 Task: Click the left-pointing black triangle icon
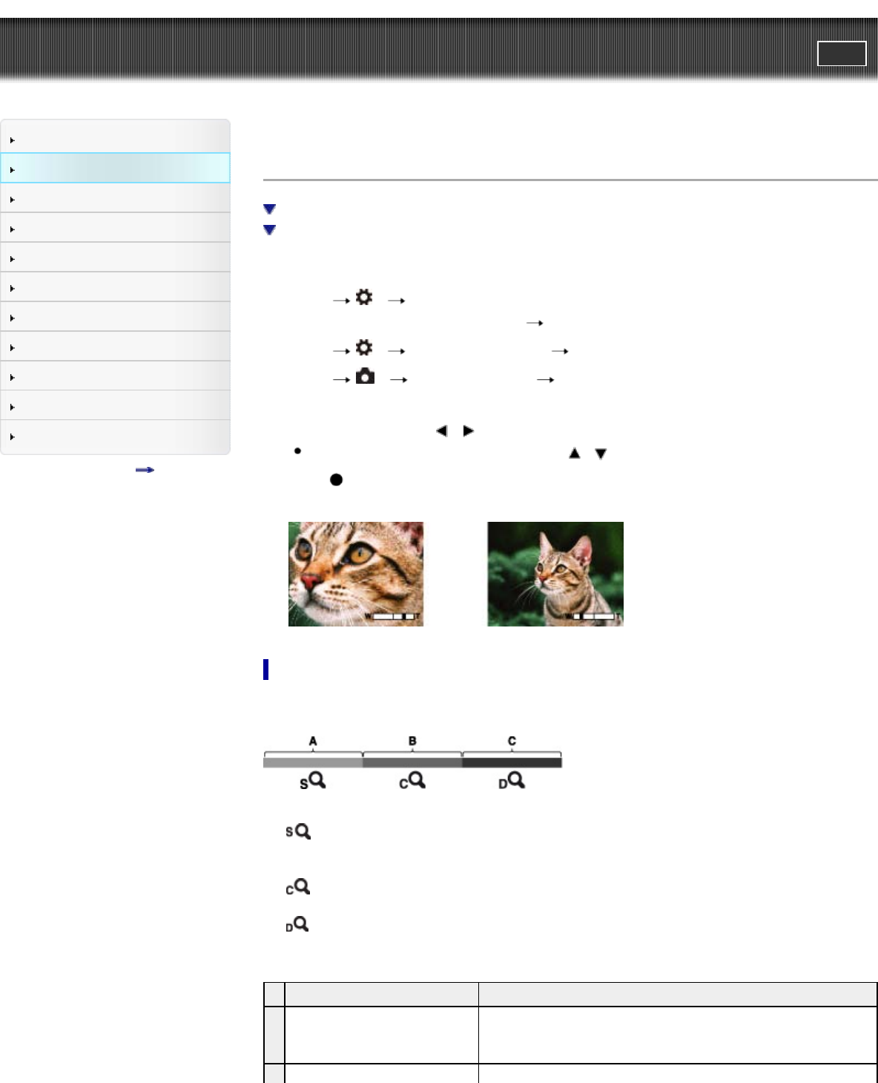(442, 431)
